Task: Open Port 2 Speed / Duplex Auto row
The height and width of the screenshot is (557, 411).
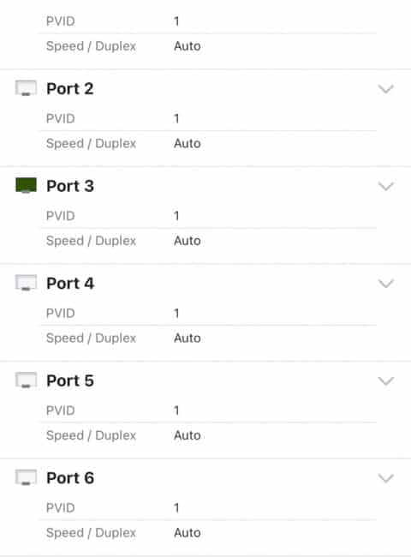Action: tap(207, 143)
